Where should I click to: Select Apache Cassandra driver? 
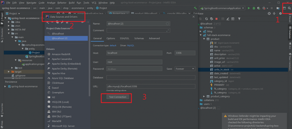[62, 59]
